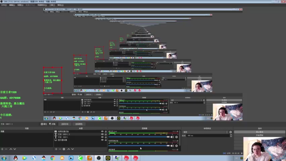Open Google Chrome from taskbar
Screen dimensions: 286x161
[x=53, y=158]
